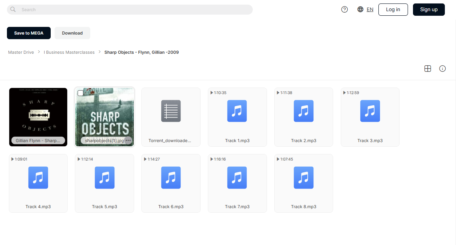Open the Track 6.mp3 music icon
This screenshot has height=245, width=456.
(171, 177)
